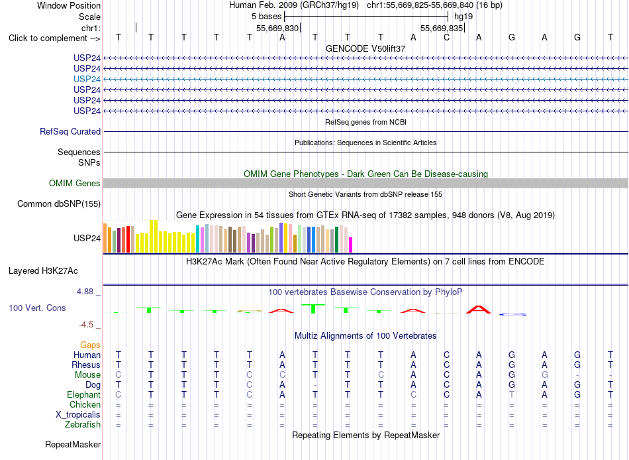629x460 pixels.
Task: Open 'Short Genetic Variants from dbSNP release 155'
Action: pyautogui.click(x=365, y=194)
